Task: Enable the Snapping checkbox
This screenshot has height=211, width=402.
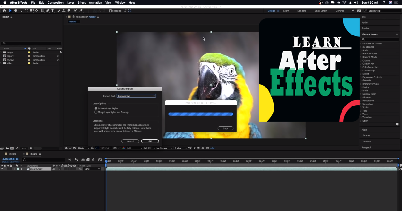Action: 111,10
